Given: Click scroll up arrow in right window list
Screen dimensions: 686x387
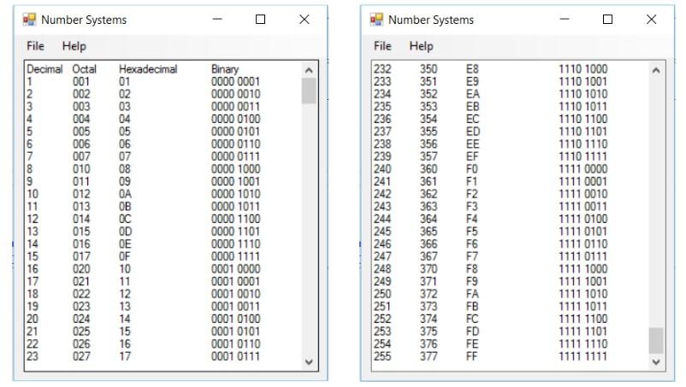Looking at the screenshot, I should coord(656,70).
